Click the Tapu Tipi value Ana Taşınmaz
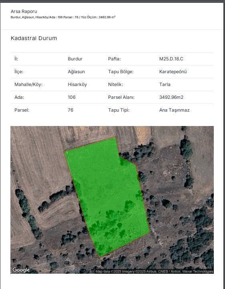Screen dimensions: 225x289 click(174, 110)
